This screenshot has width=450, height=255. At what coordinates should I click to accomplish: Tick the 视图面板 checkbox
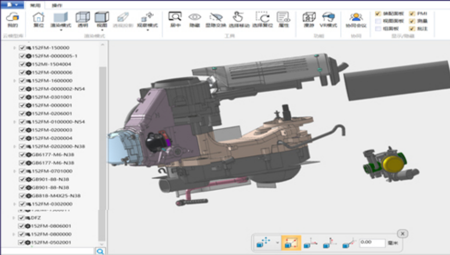point(378,21)
